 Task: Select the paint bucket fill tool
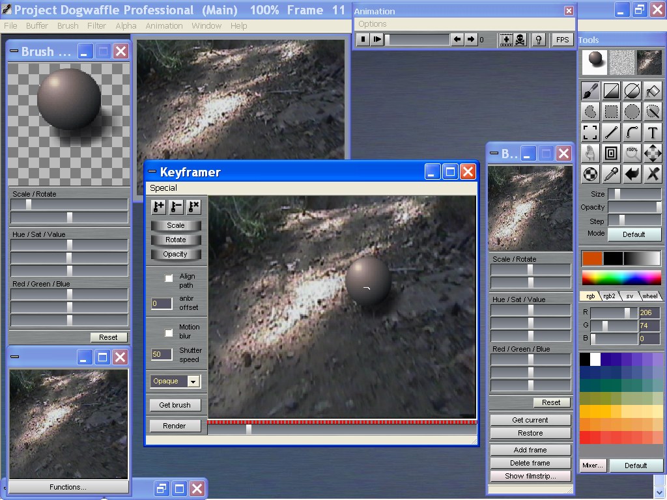pyautogui.click(x=653, y=91)
